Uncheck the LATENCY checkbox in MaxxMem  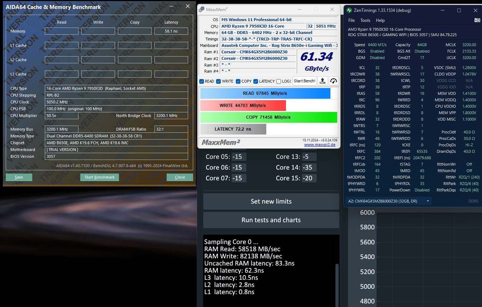pos(256,81)
